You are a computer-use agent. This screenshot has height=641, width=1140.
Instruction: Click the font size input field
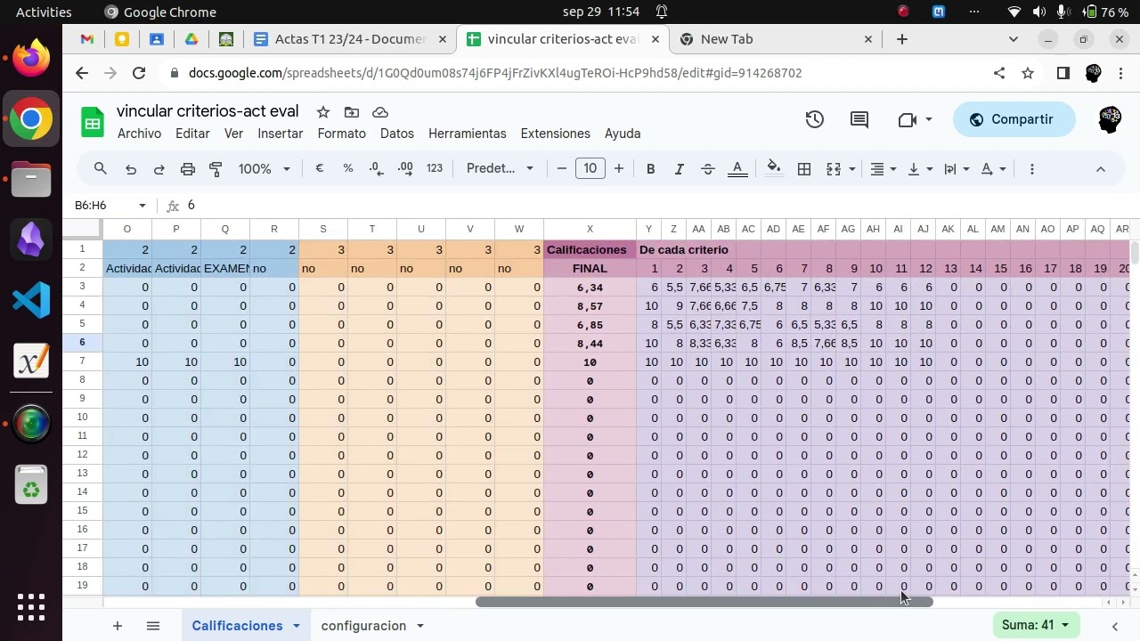coord(590,168)
